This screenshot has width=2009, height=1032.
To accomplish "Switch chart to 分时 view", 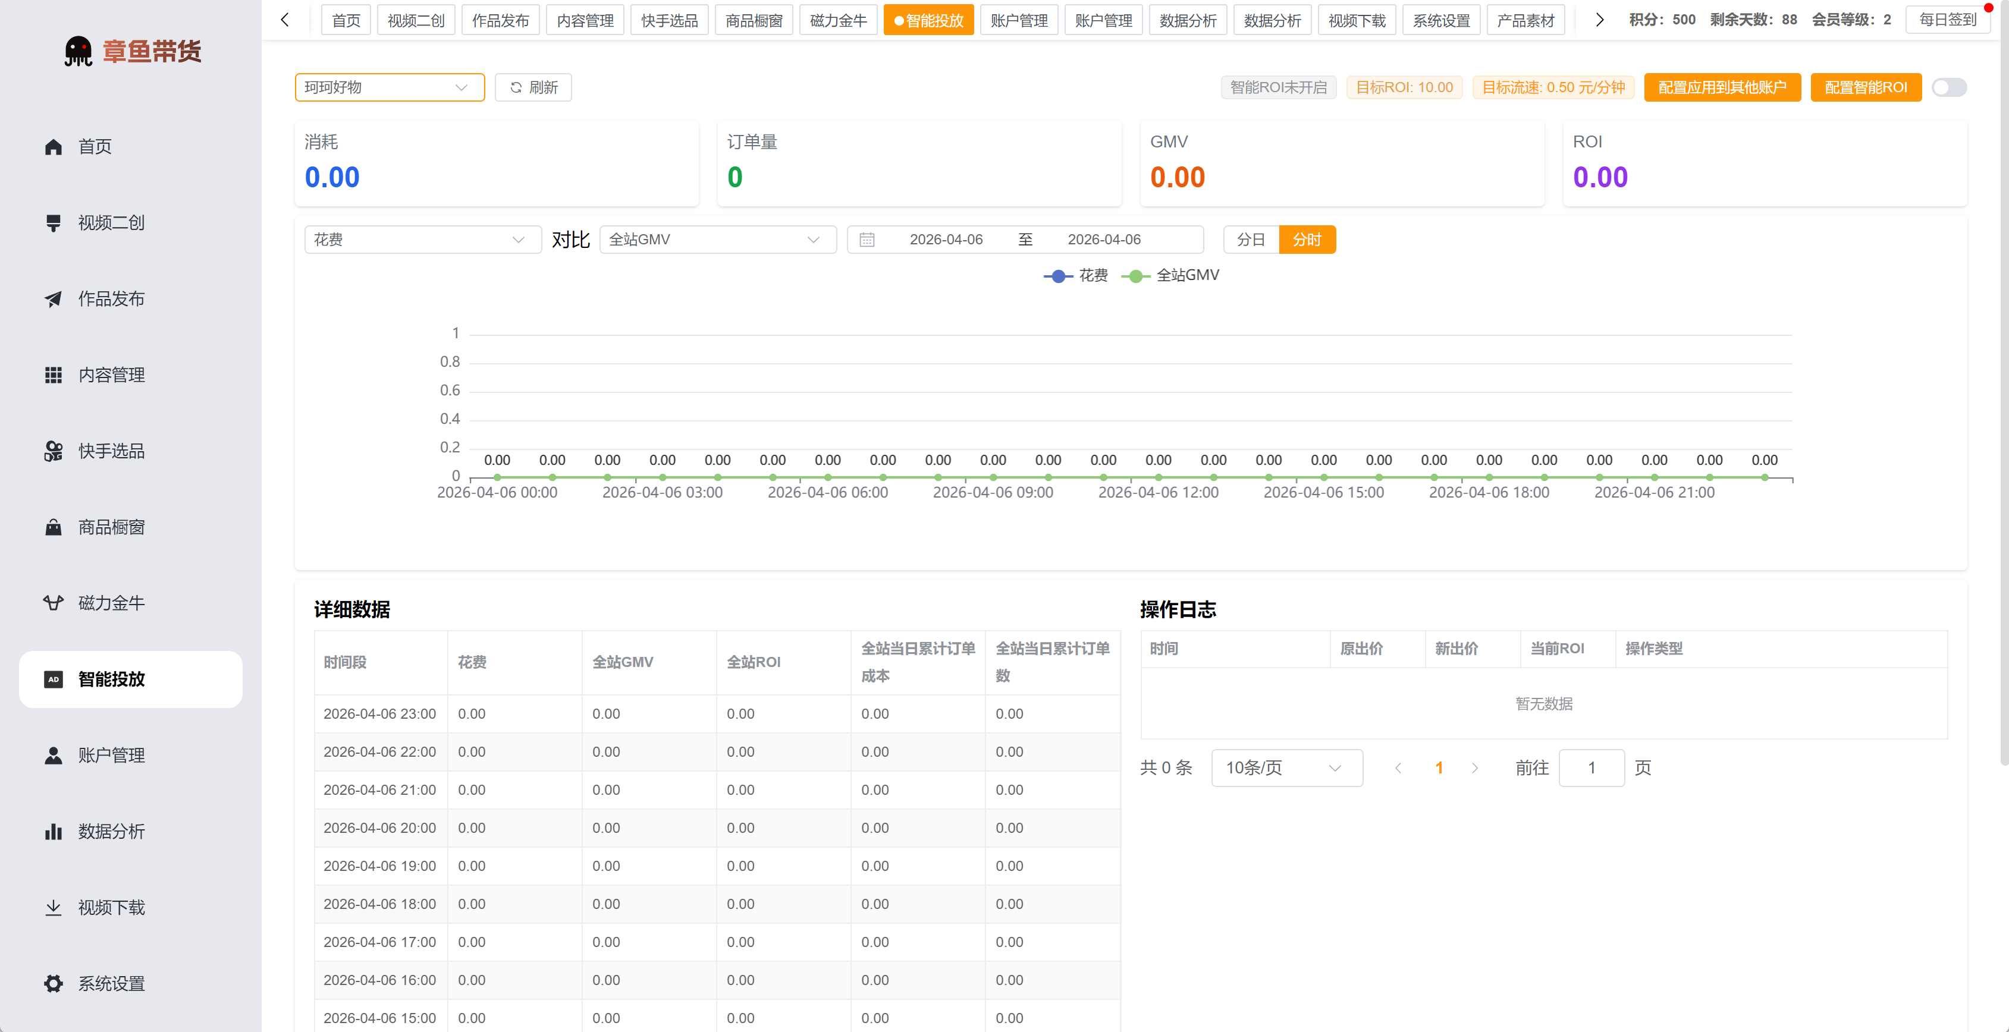I will (x=1307, y=240).
